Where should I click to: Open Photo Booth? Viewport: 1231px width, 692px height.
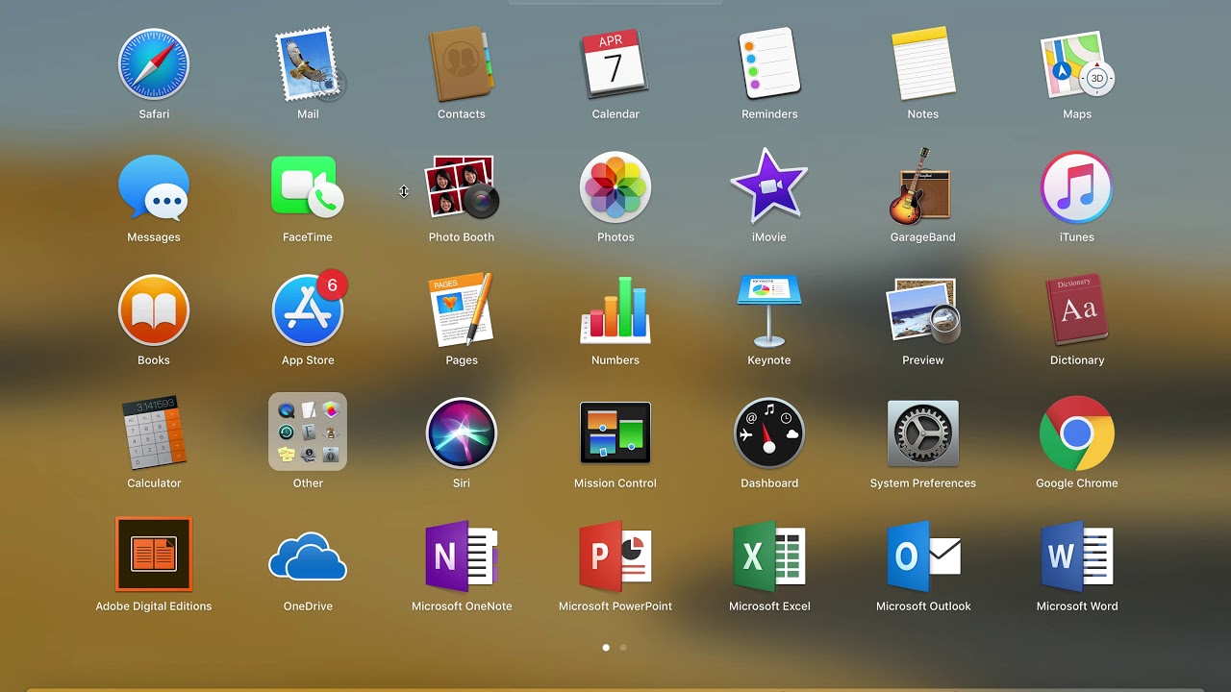tap(462, 187)
